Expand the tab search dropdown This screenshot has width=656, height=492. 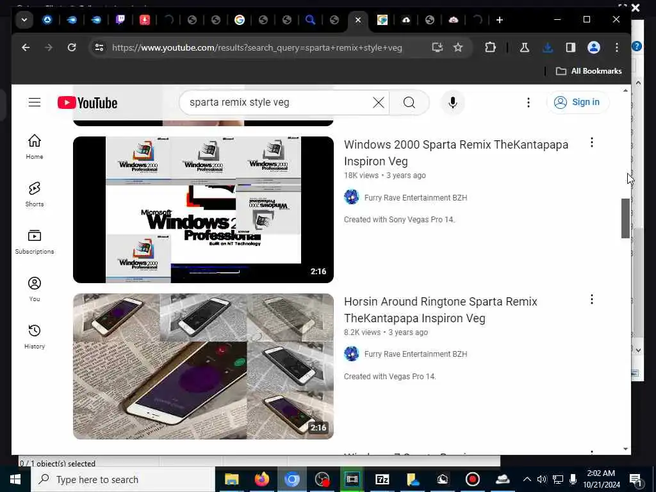pos(24,20)
